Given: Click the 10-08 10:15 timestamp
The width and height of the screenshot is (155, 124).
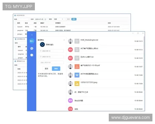Looking at the screenshot, I should [138, 41].
